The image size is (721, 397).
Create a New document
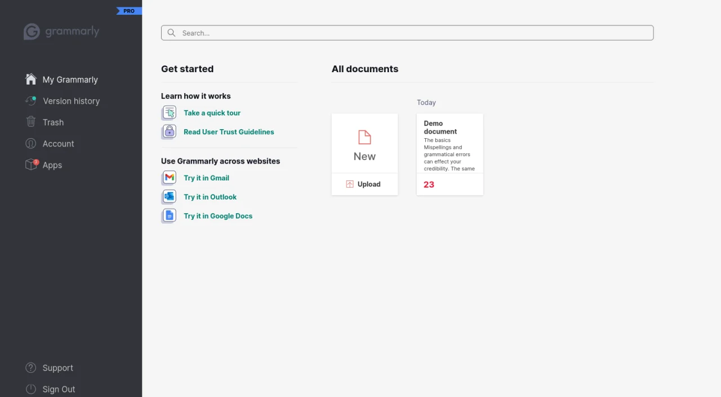(x=364, y=144)
